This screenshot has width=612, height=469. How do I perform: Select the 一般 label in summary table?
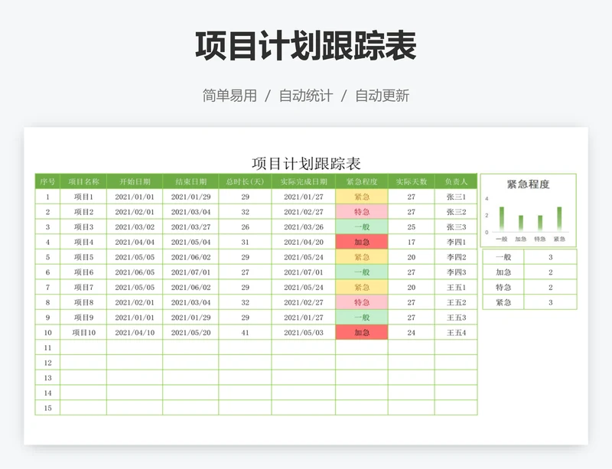[x=503, y=257]
